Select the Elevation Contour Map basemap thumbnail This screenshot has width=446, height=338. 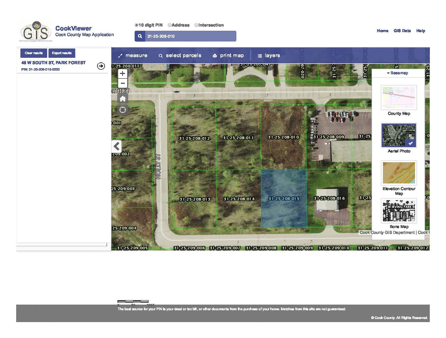399,173
